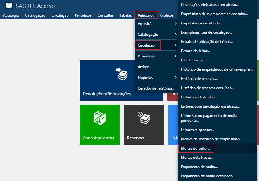Viewport: 259px width, 181px height.
Task: Expand the Etiquetas submenu arrow
Action: tap(175, 78)
